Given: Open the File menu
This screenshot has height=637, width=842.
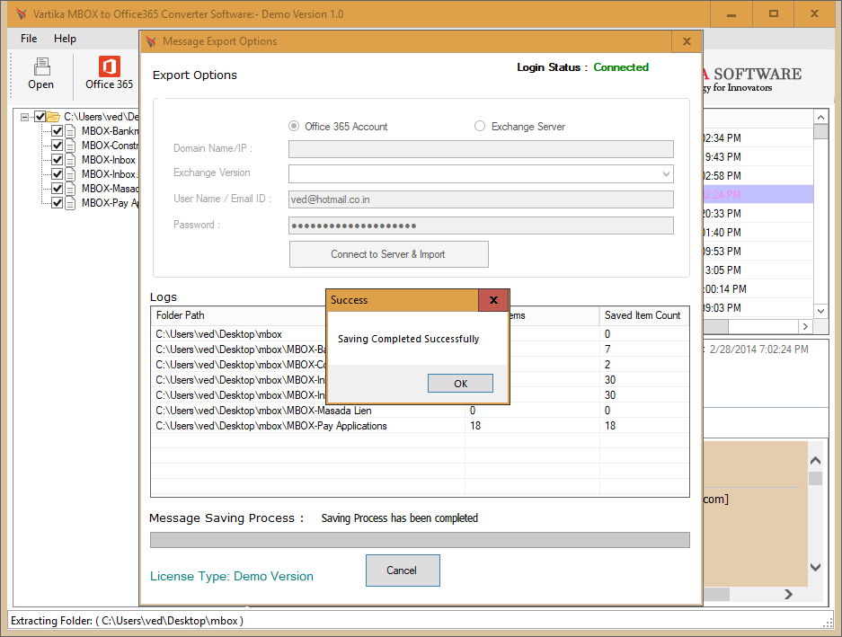Looking at the screenshot, I should point(29,39).
